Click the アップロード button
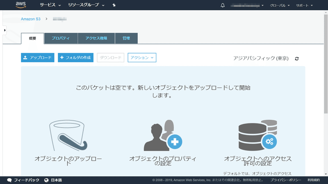328x184 pixels. click(38, 58)
